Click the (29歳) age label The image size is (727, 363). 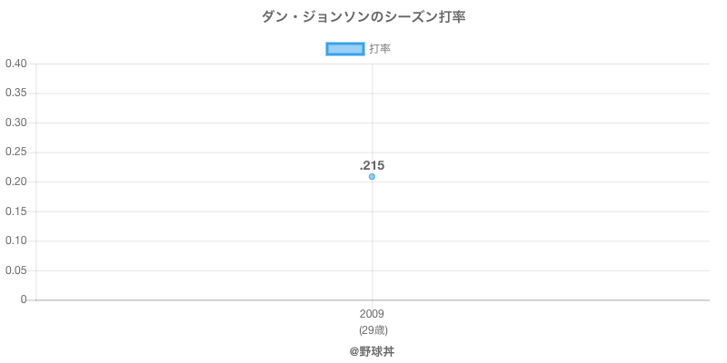point(372,329)
